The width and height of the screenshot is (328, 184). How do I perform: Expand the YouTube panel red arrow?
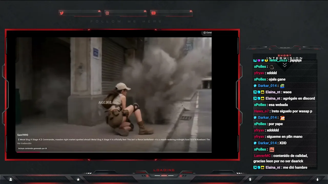[x=191, y=11]
